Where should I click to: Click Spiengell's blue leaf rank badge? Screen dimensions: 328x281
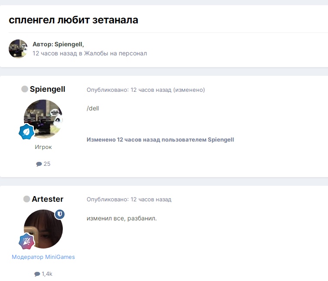(26, 132)
